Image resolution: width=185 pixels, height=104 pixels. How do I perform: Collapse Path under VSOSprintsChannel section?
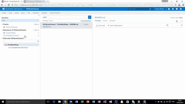tap(2, 38)
